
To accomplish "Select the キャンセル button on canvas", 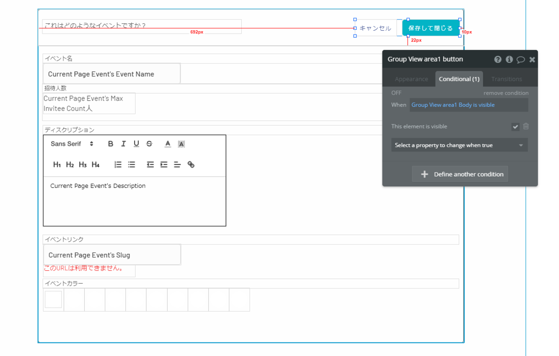I will (x=375, y=28).
